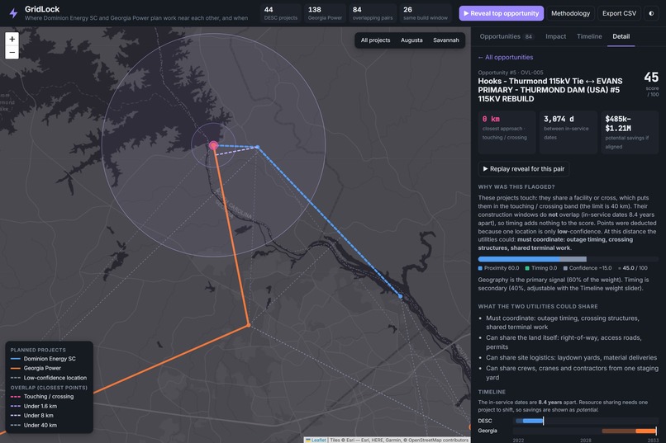The image size is (666, 443).
Task: Focus map on Savannah
Action: tap(446, 40)
